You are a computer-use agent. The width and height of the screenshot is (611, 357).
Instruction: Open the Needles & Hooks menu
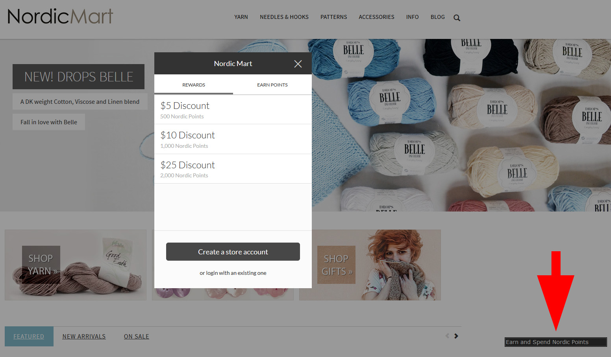click(x=284, y=17)
